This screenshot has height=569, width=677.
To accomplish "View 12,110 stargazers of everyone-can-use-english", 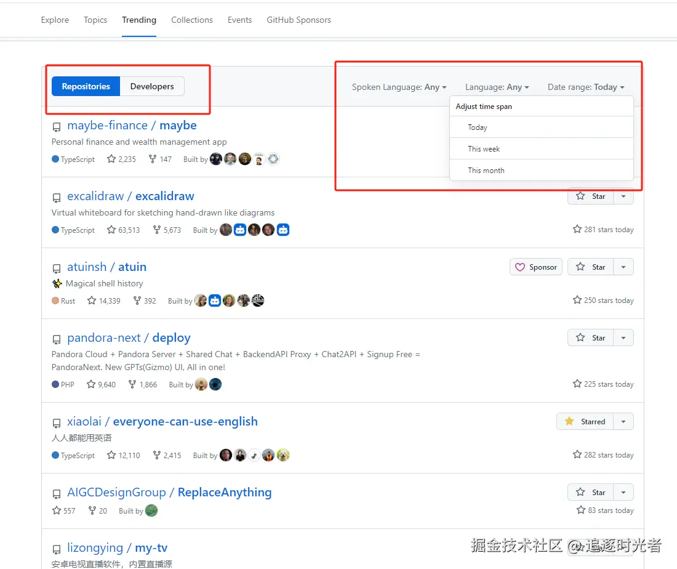I will point(124,455).
